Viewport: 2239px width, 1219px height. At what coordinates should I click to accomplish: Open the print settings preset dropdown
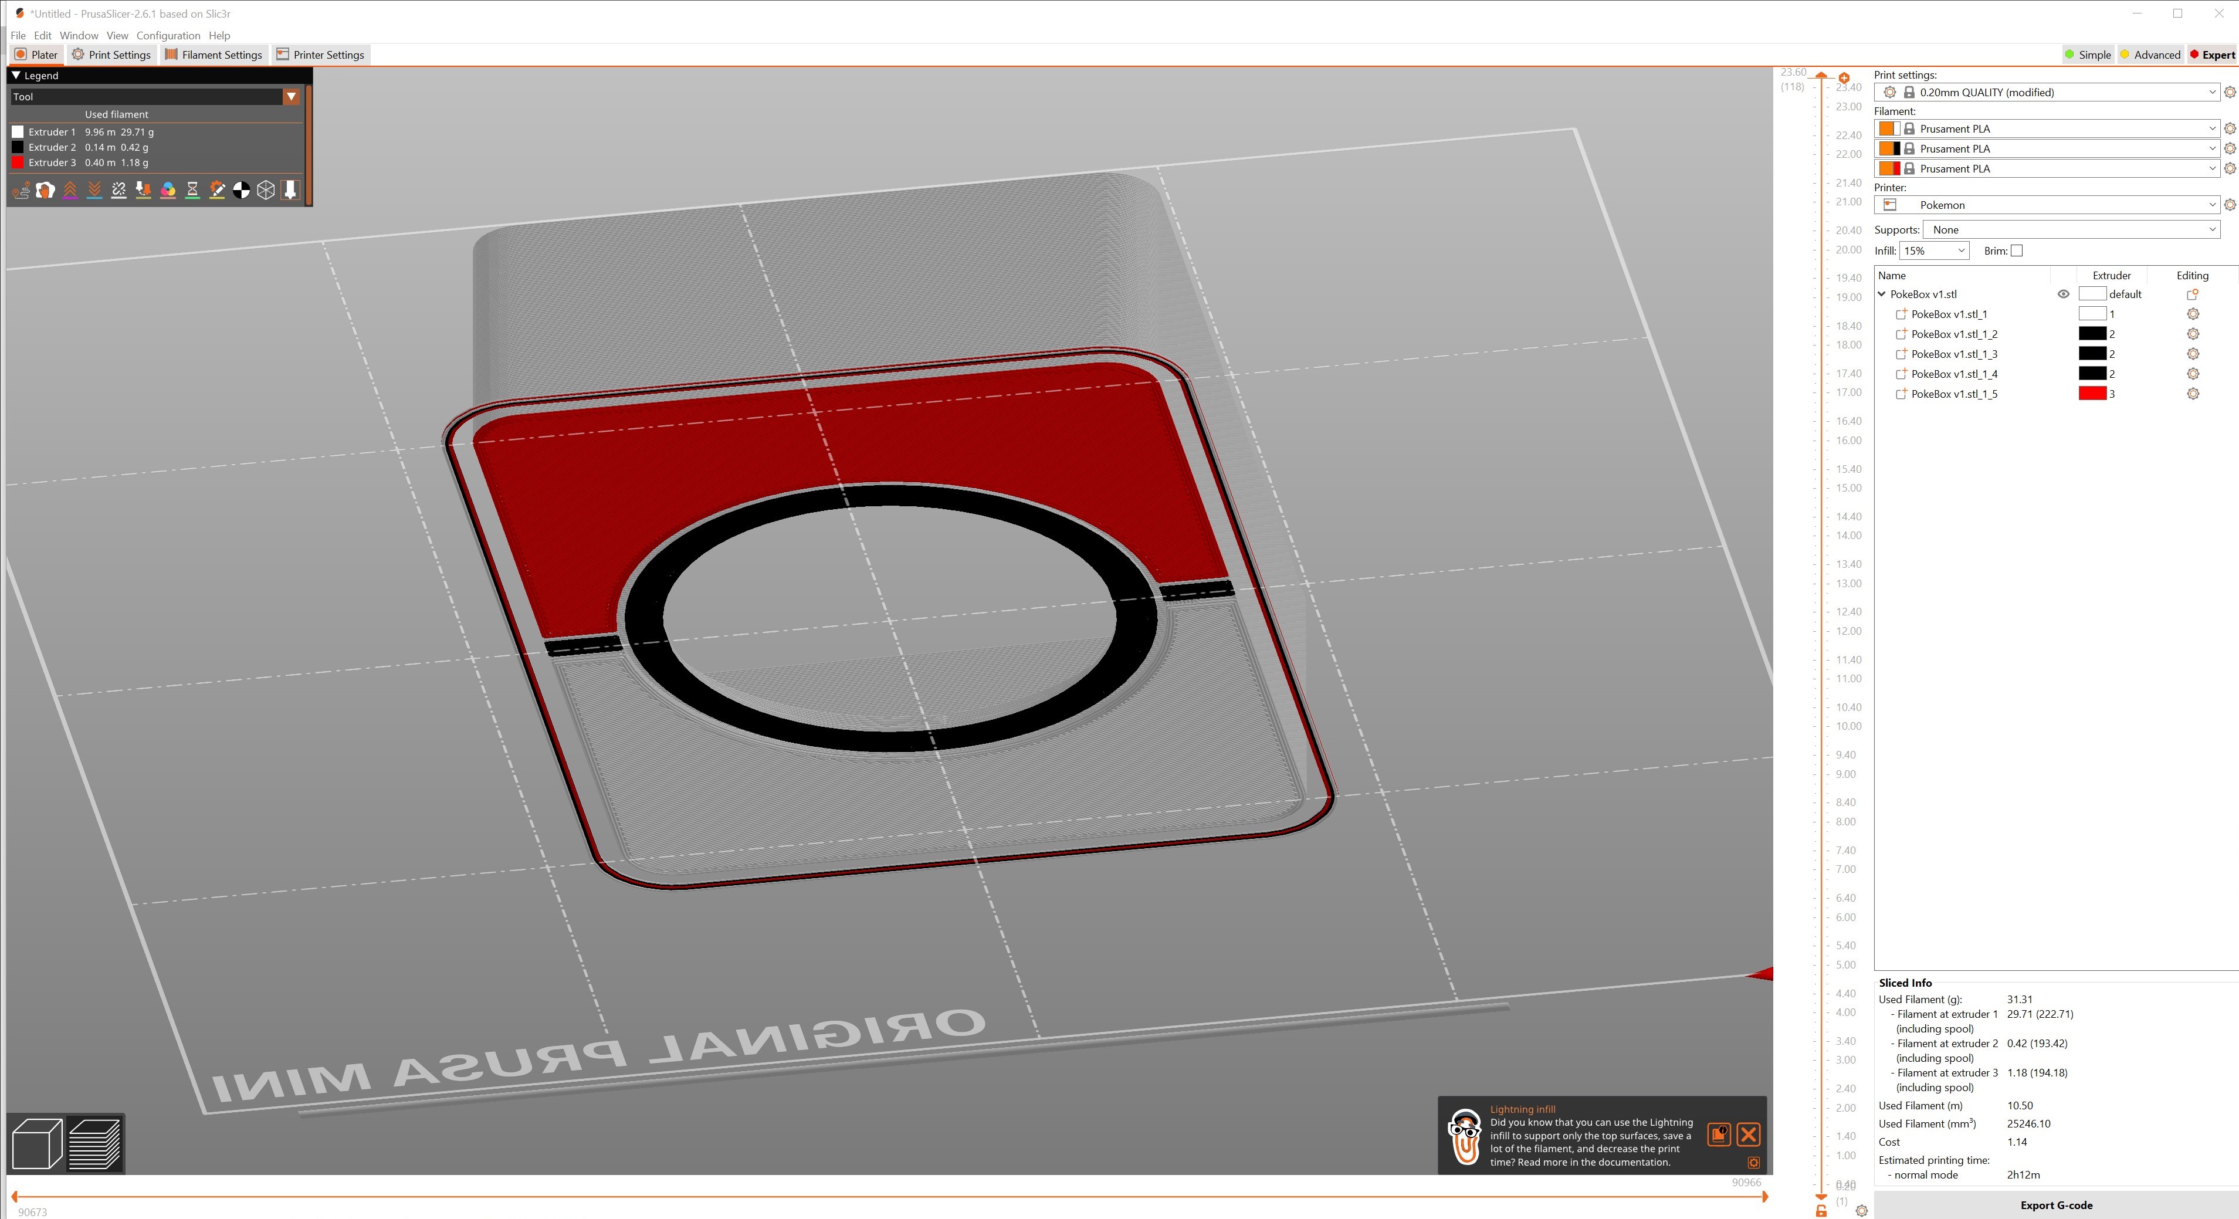click(x=2212, y=92)
